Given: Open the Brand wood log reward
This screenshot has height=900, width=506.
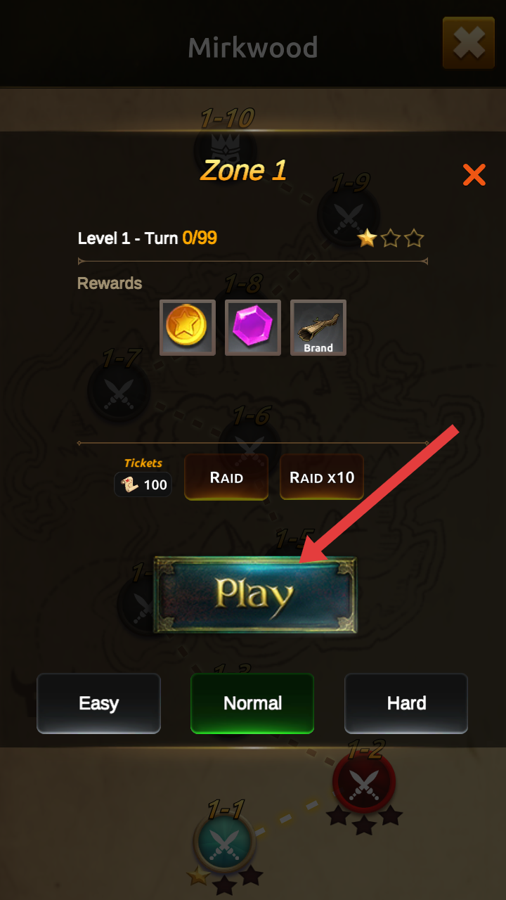Looking at the screenshot, I should (x=318, y=328).
